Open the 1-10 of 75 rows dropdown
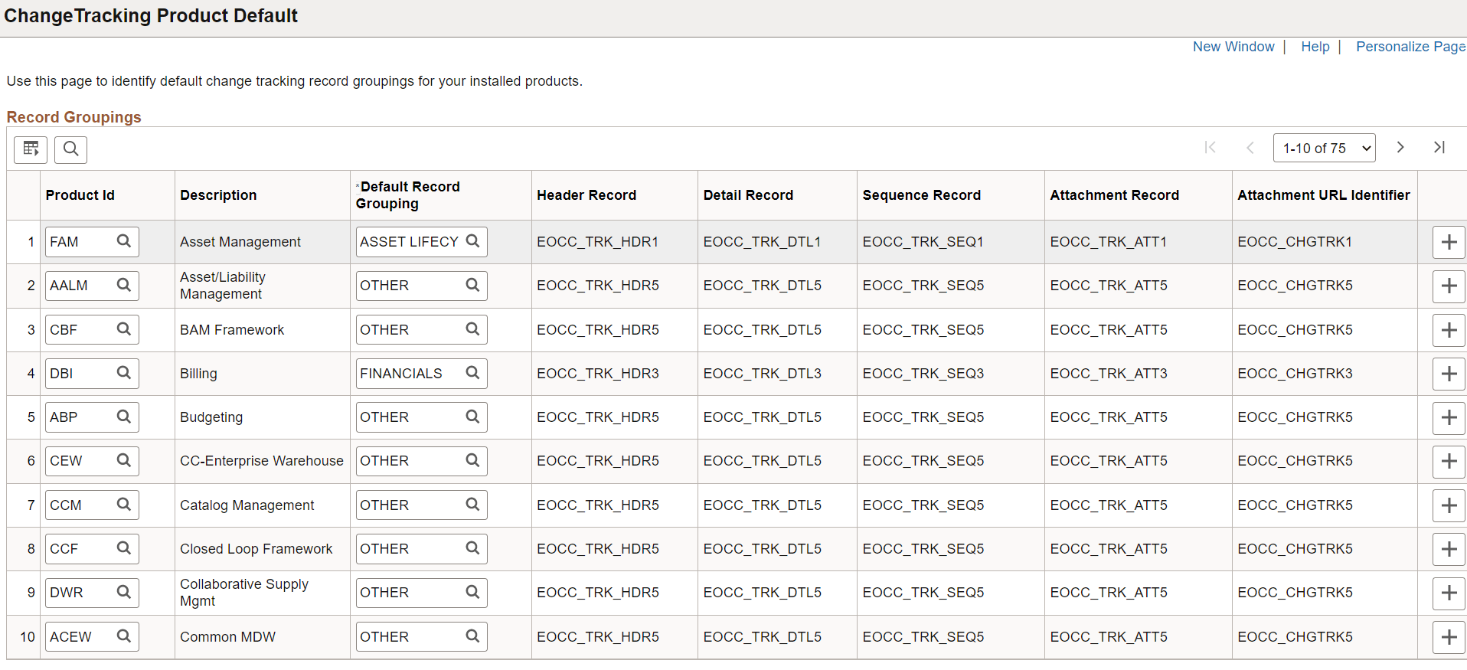This screenshot has height=670, width=1467. pyautogui.click(x=1324, y=148)
